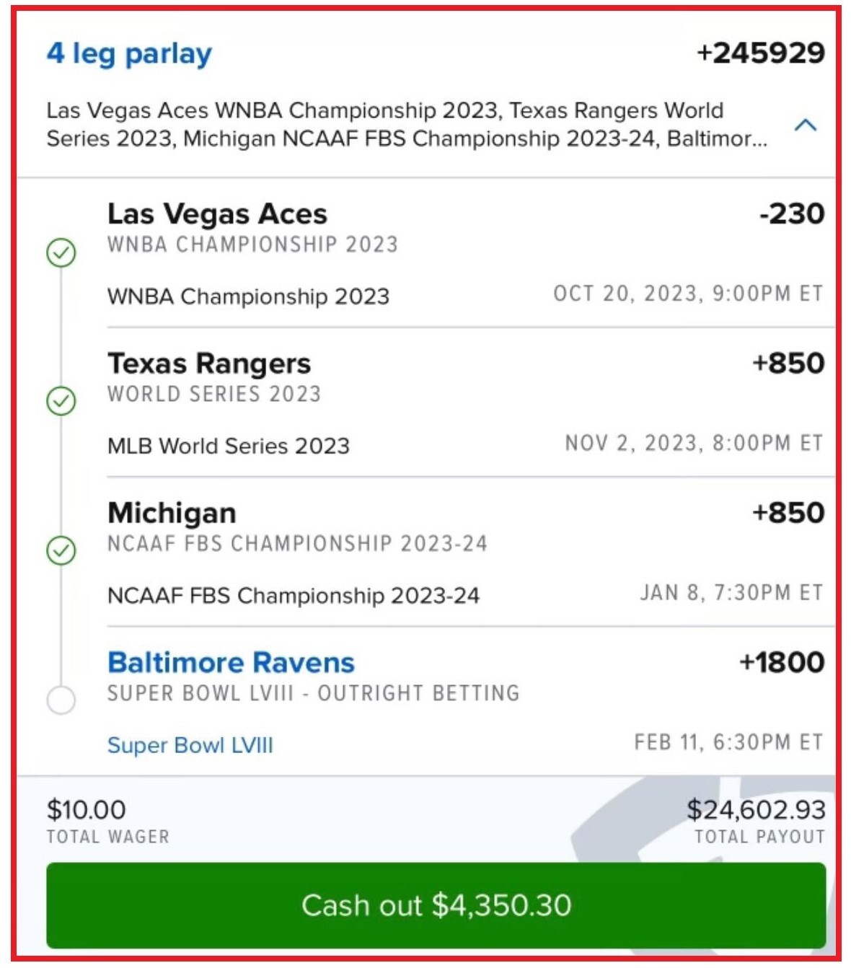Click the MLB World Series 2023 event label
The image size is (851, 968).
[229, 446]
